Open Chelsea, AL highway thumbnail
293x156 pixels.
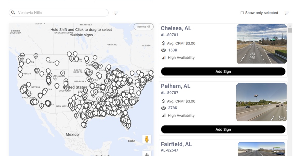click(x=262, y=44)
